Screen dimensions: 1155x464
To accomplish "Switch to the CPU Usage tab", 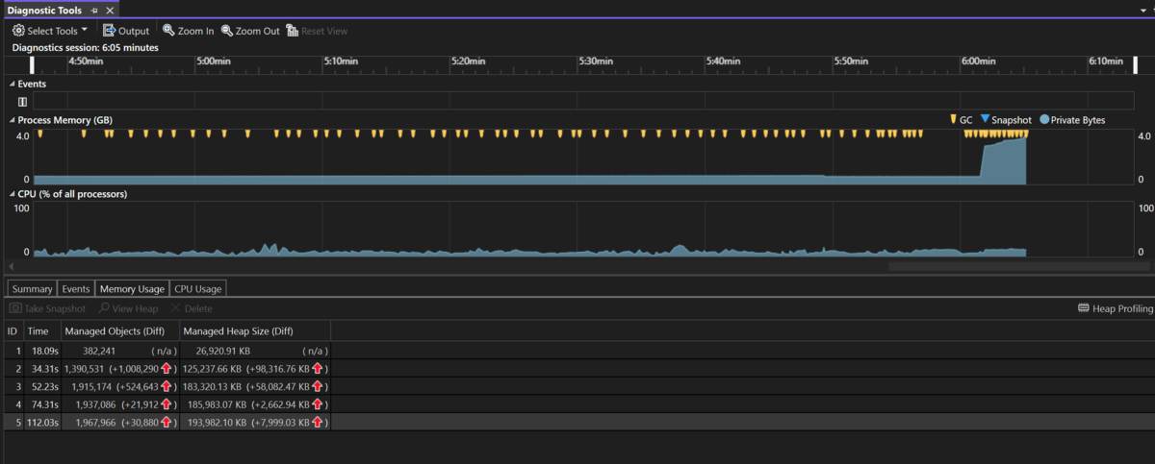I will click(x=197, y=288).
